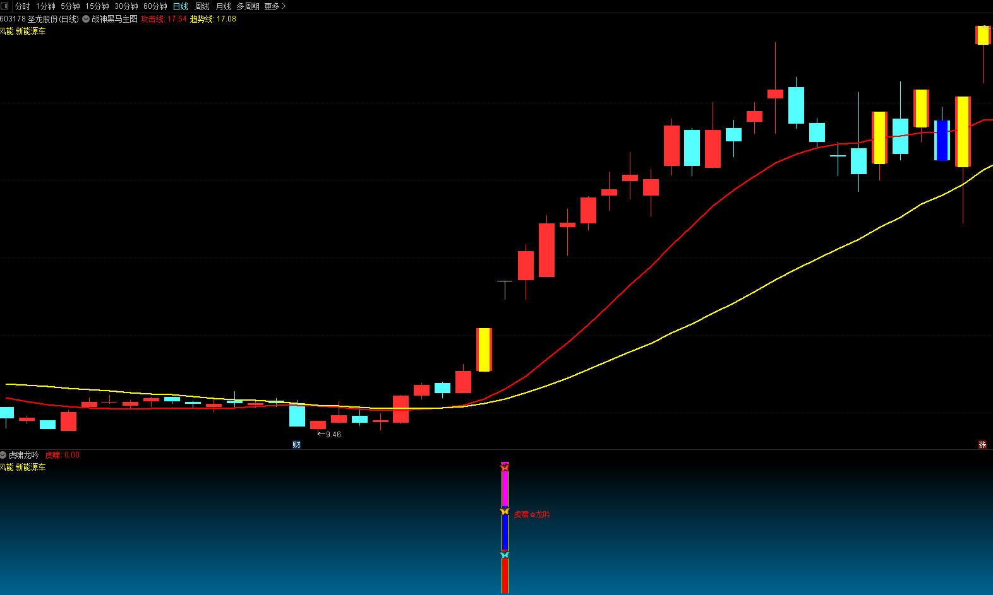The width and height of the screenshot is (993, 595).
Task: Open the dropdown arrow before 战神黑马主图
Action: coord(86,19)
